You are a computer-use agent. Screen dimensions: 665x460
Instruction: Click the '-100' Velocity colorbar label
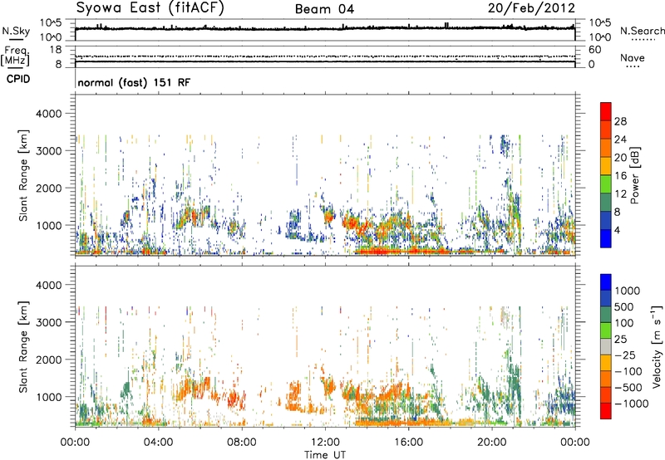point(628,371)
